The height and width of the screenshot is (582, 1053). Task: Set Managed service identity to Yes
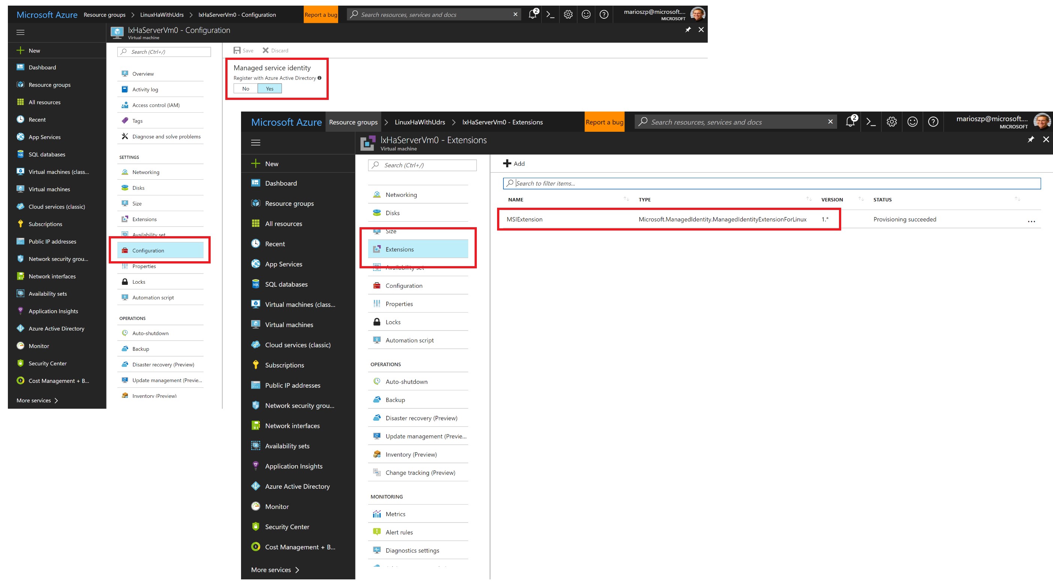tap(270, 89)
